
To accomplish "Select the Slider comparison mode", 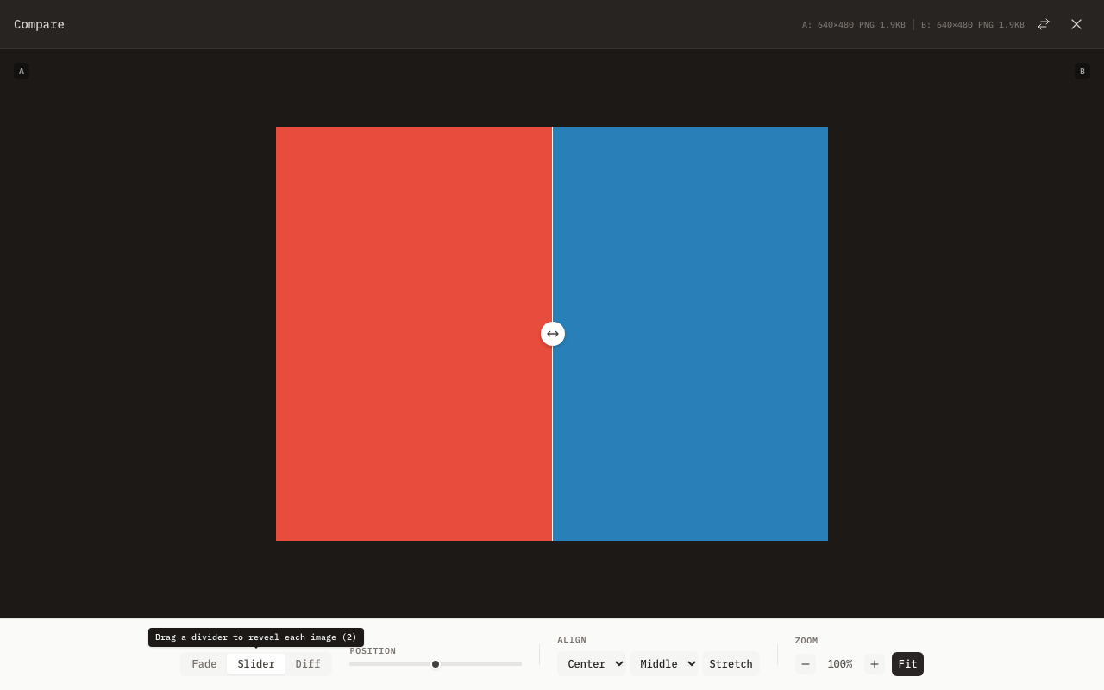I will pyautogui.click(x=256, y=664).
